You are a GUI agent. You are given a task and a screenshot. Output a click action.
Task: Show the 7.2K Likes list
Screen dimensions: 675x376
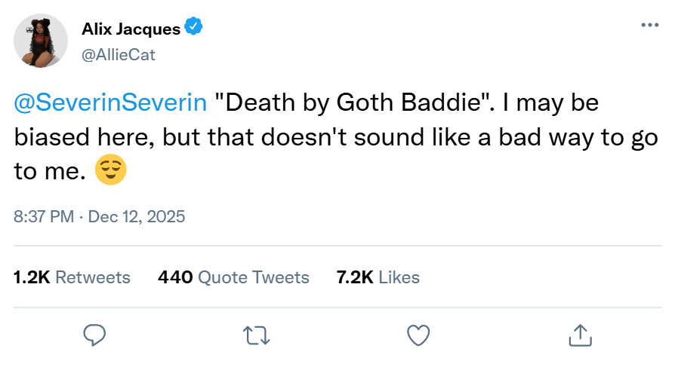click(378, 277)
